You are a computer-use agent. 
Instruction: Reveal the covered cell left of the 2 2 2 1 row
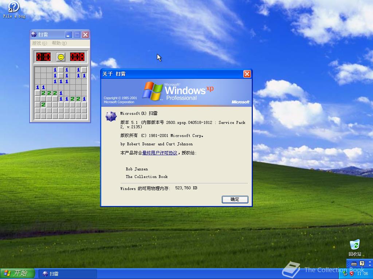tap(38, 93)
